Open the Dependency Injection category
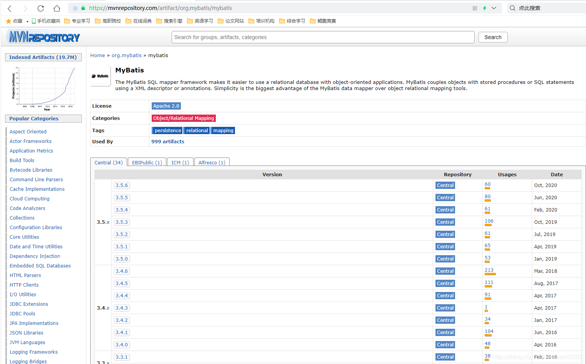The image size is (586, 364). click(x=35, y=256)
